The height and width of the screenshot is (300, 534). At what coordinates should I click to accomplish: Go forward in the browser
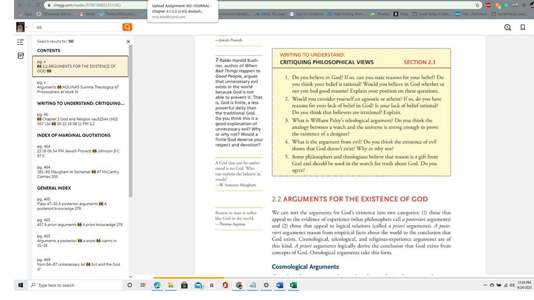click(29, 5)
